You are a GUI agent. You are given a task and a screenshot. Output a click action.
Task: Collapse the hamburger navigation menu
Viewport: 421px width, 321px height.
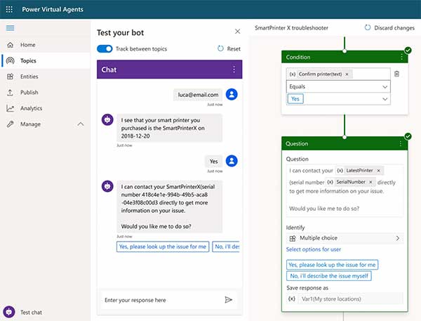pos(10,28)
